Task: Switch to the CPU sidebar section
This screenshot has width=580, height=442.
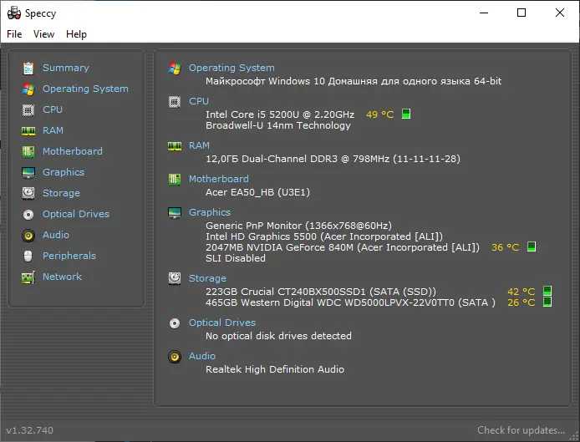Action: (53, 109)
